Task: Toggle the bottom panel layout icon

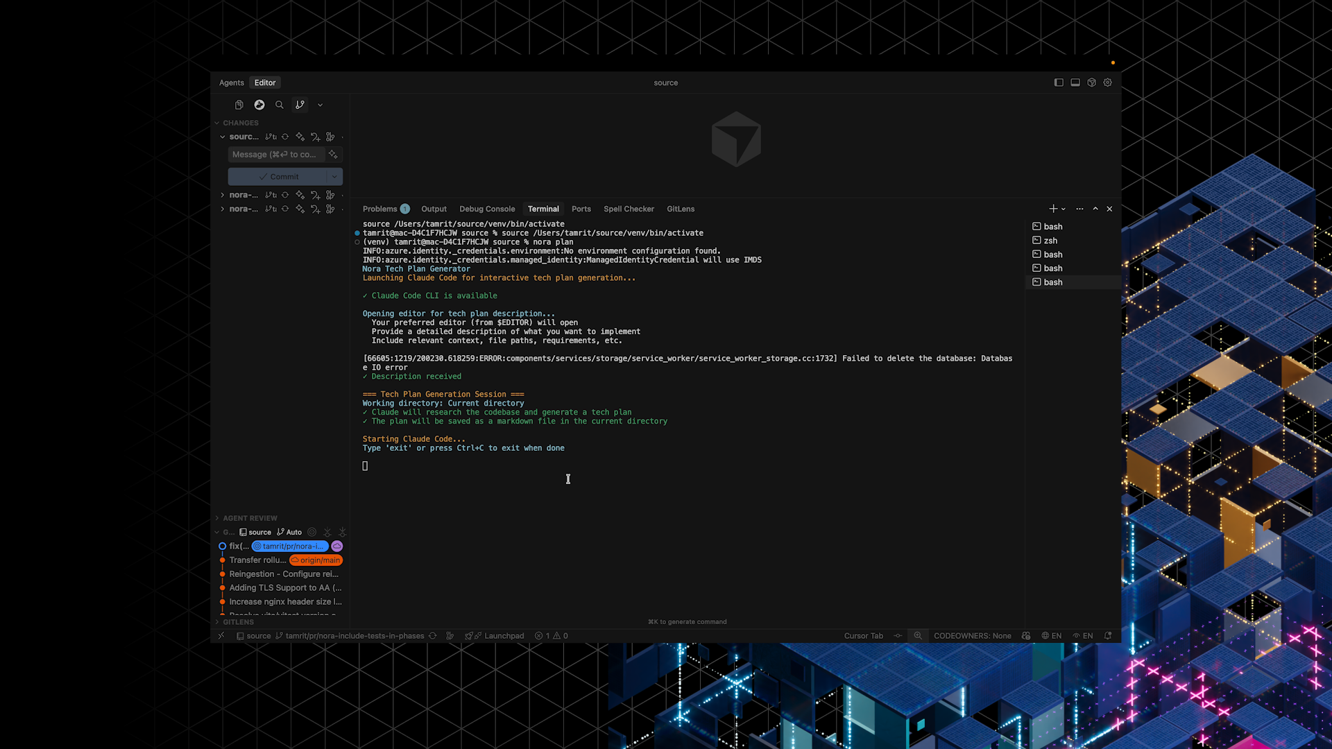Action: point(1075,83)
